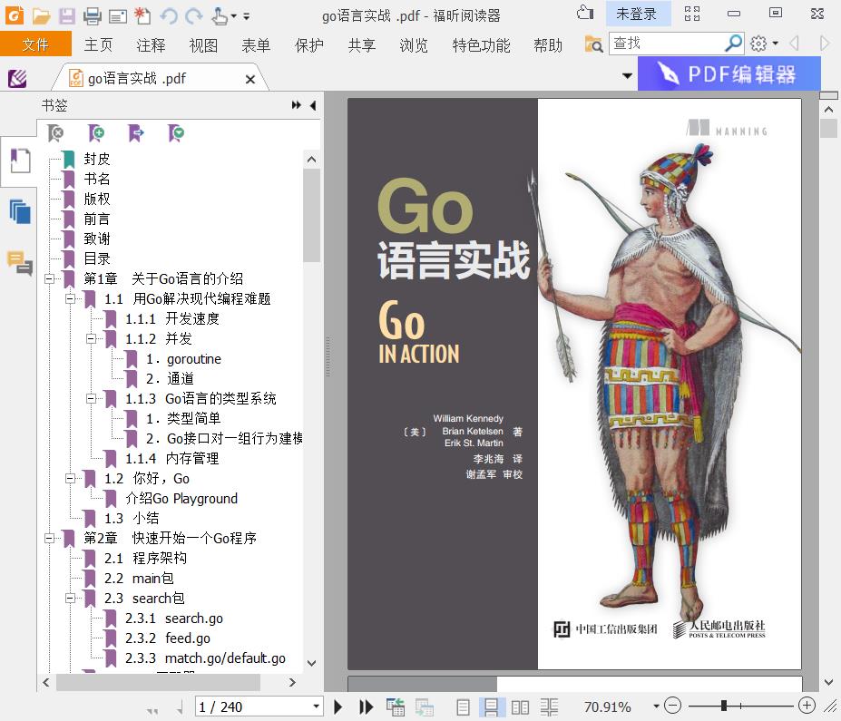Delete bookmark icon in bookmark toolbar
The height and width of the screenshot is (721, 841).
pyautogui.click(x=55, y=132)
